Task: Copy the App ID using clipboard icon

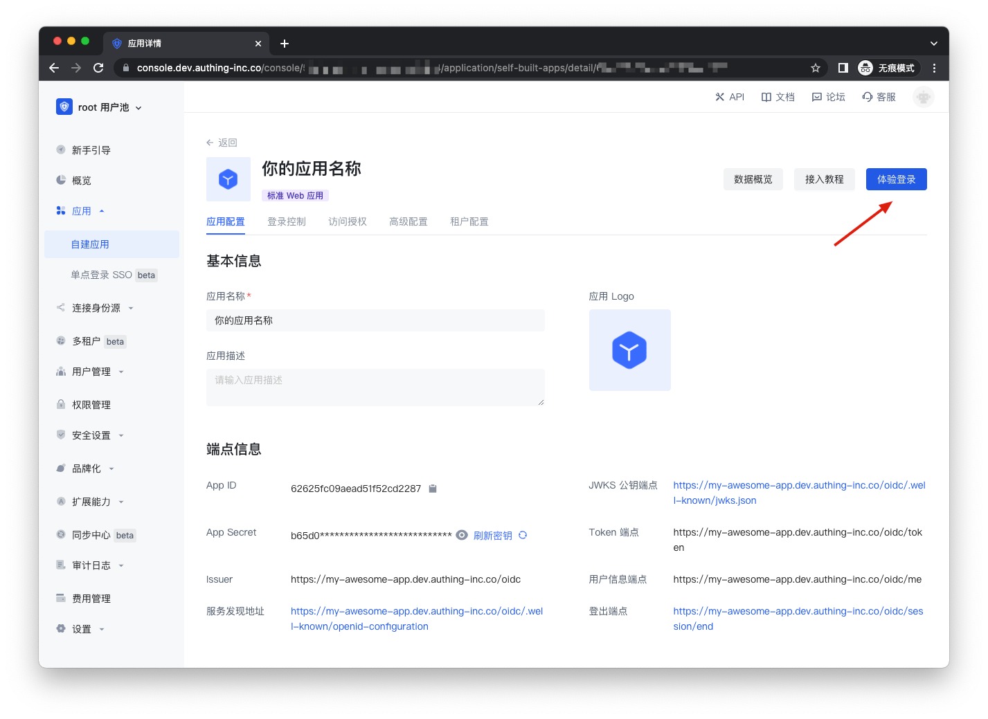Action: coord(433,489)
